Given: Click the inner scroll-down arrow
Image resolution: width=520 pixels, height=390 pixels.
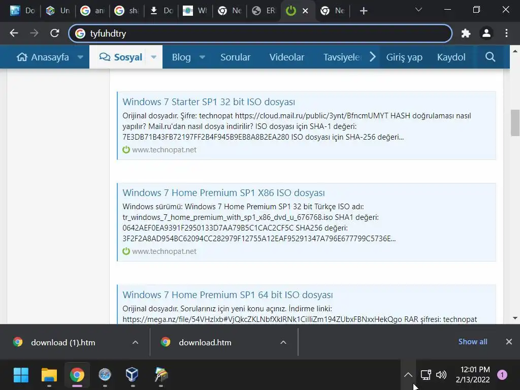Looking at the screenshot, I should (x=515, y=318).
